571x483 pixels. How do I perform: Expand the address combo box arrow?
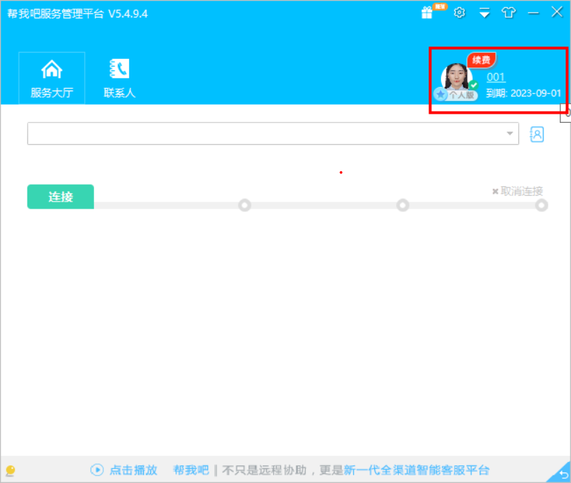[510, 133]
